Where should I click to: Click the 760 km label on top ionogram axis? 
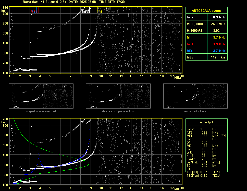pos(5,8)
